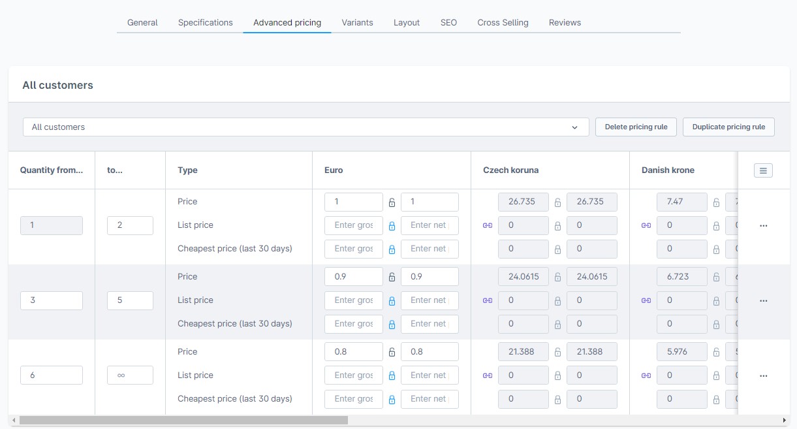Toggle Euro price lock for 0.9 row
The width and height of the screenshot is (797, 429).
pyautogui.click(x=392, y=278)
